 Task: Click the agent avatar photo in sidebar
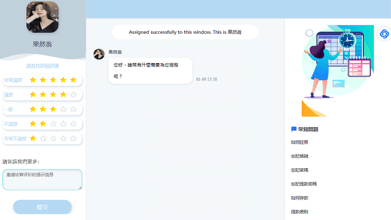tap(43, 17)
